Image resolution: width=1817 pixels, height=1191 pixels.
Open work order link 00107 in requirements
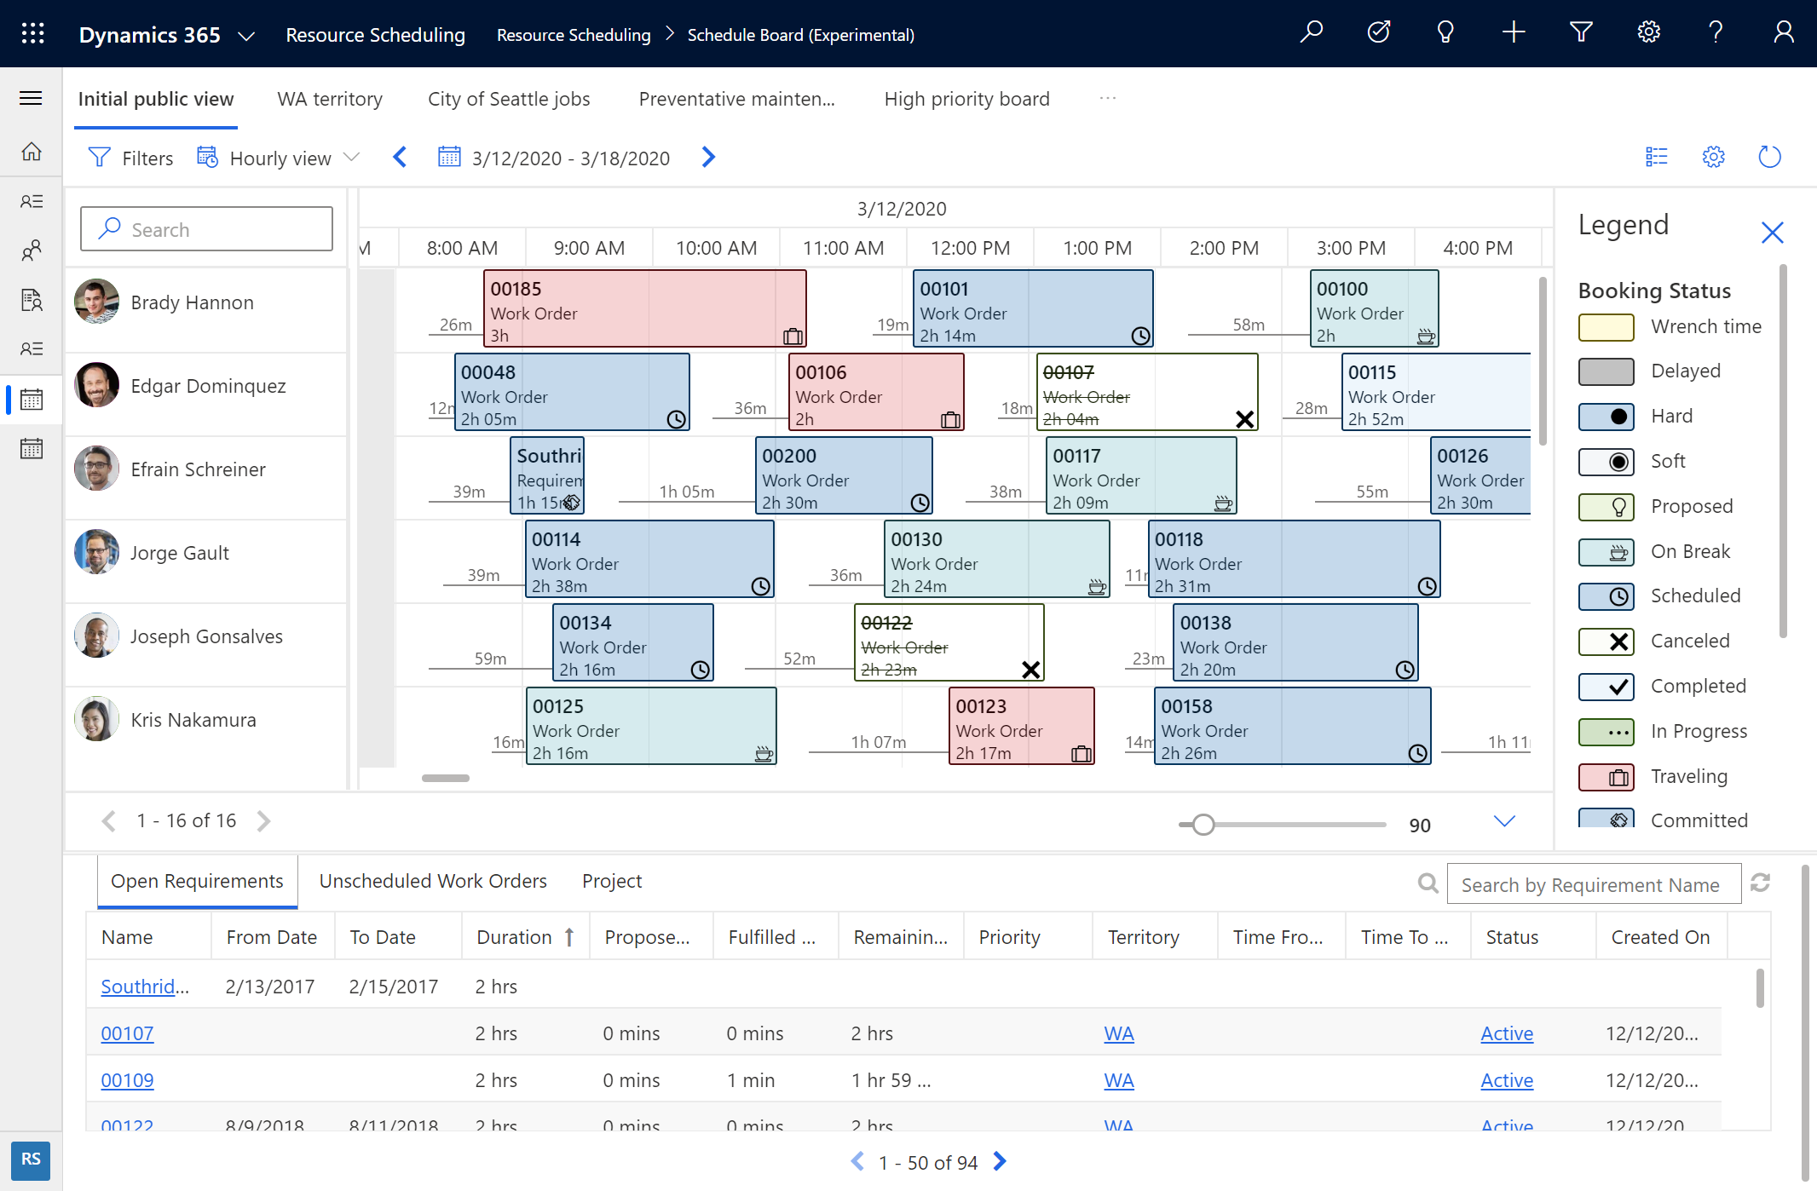[x=126, y=1033]
